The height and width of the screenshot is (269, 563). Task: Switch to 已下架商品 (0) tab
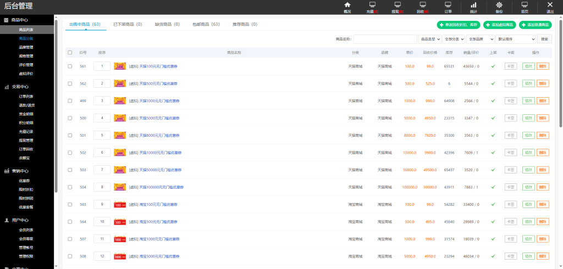(128, 24)
